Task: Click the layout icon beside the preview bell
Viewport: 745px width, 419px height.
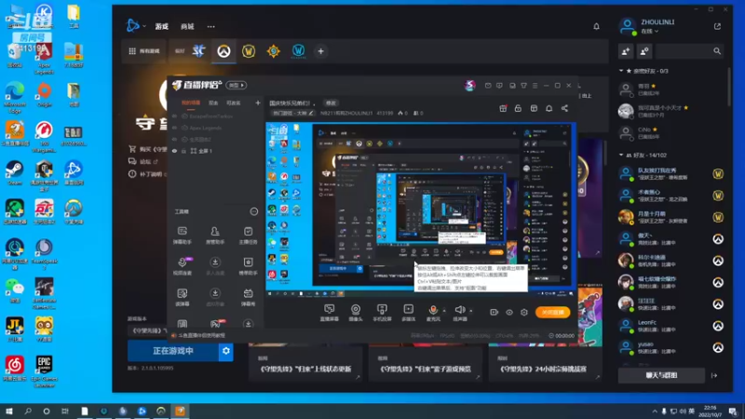Action: pyautogui.click(x=534, y=108)
